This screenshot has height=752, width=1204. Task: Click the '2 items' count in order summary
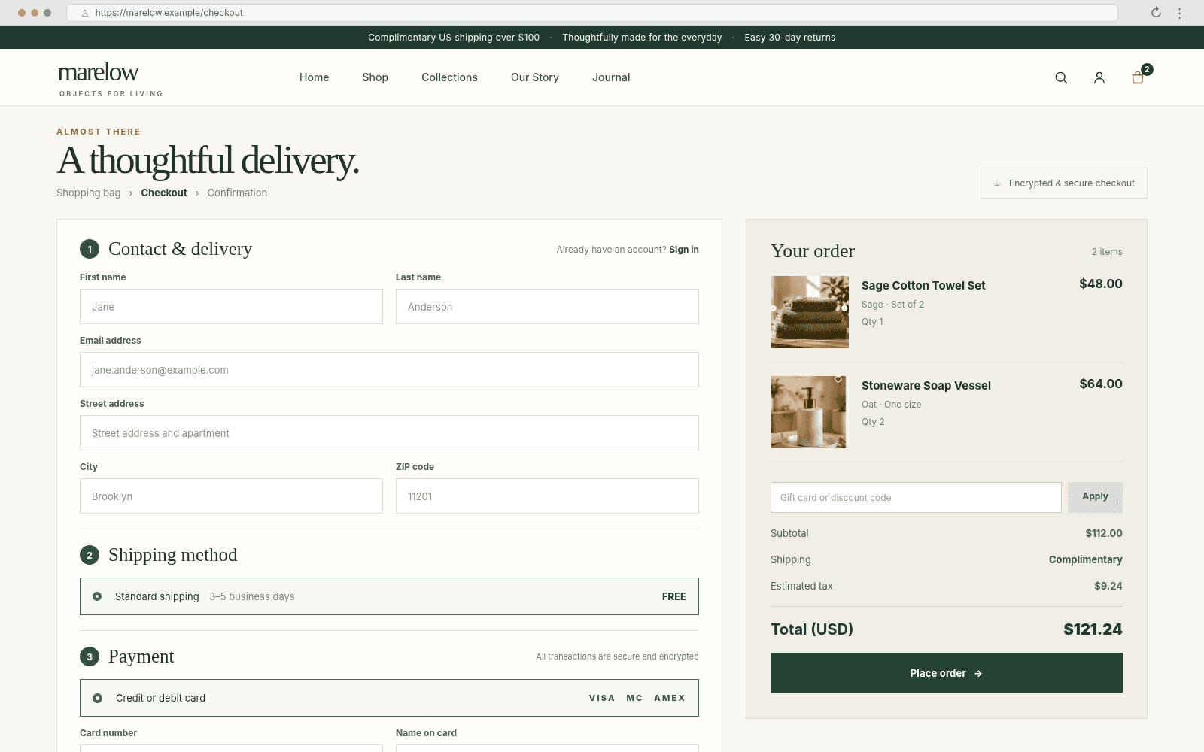(x=1107, y=252)
